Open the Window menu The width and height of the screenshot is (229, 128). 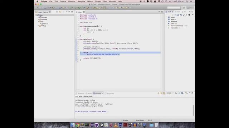(112, 1)
